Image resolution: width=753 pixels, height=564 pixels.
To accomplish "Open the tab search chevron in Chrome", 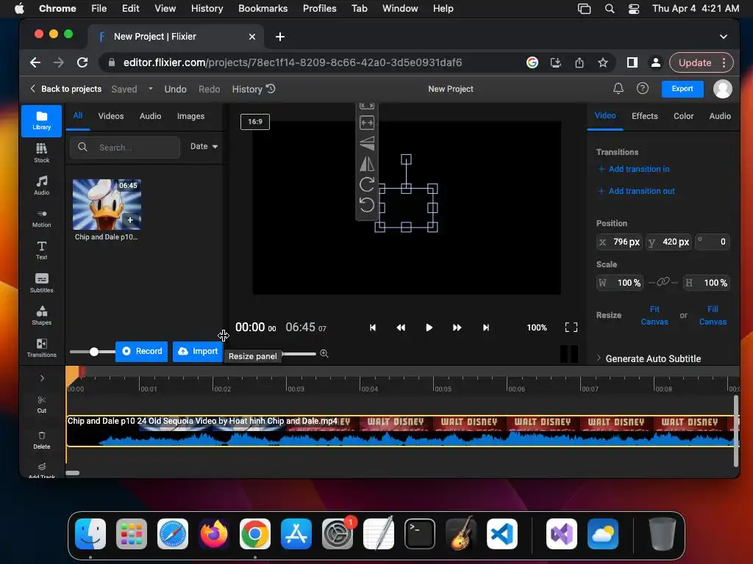I will [724, 37].
